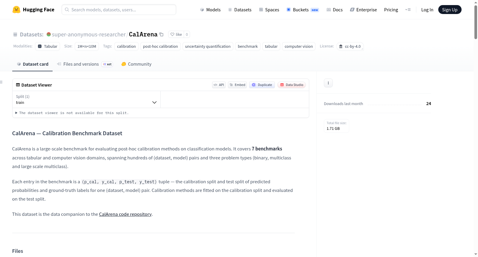Select the benchmark tag
This screenshot has height=257, width=478.
click(248, 46)
